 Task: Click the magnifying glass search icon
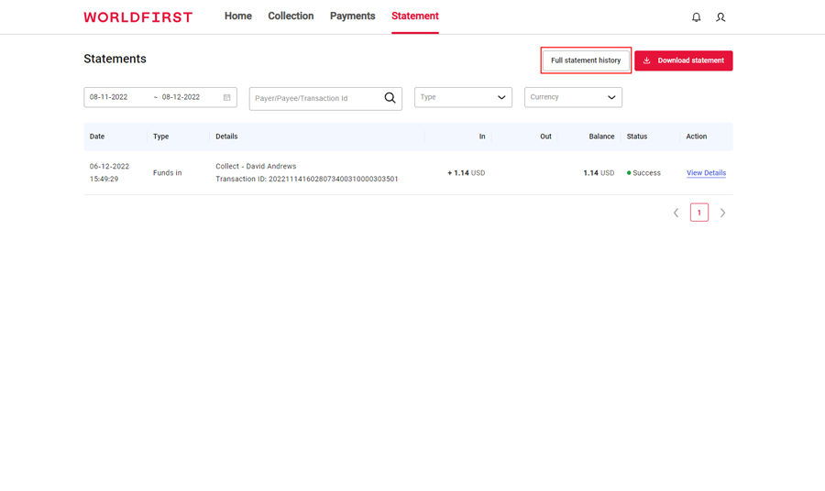tap(390, 98)
